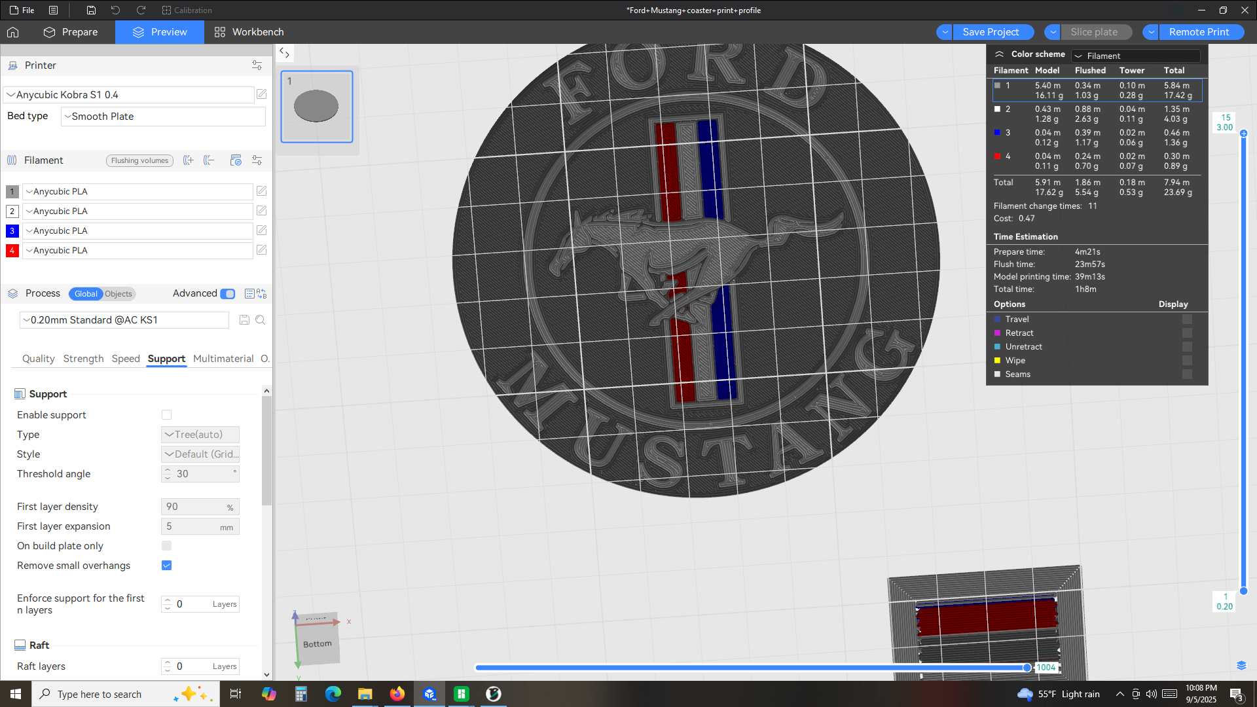Image resolution: width=1257 pixels, height=707 pixels.
Task: Switch to the Prepare tab
Action: pos(71,32)
